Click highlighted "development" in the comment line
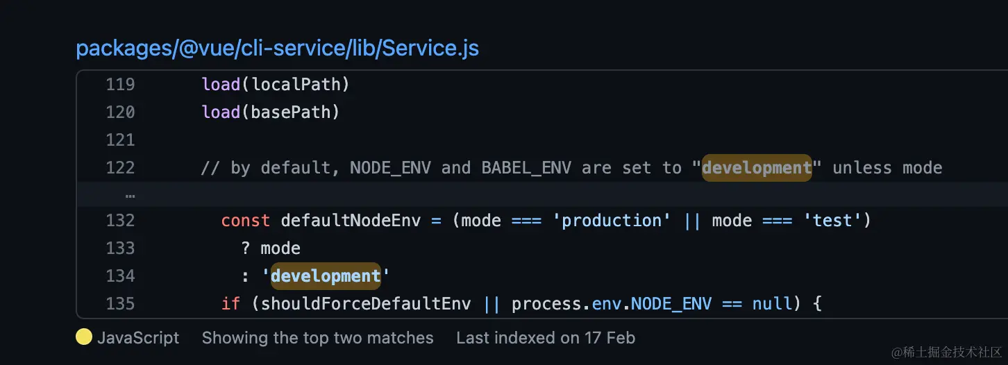The height and width of the screenshot is (365, 1008). (757, 168)
